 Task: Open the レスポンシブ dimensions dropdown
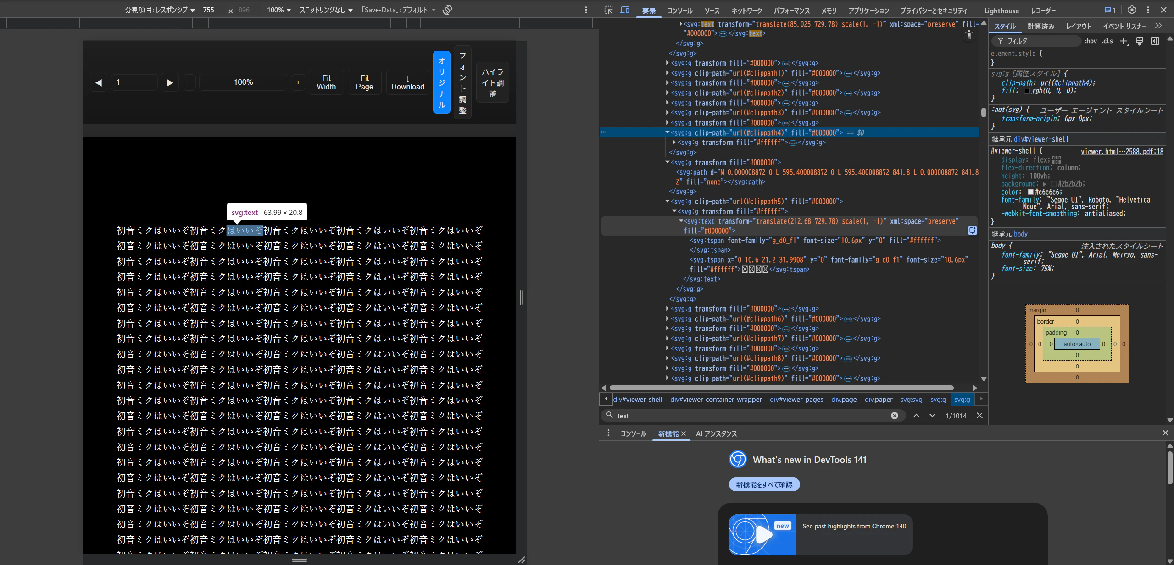point(160,10)
